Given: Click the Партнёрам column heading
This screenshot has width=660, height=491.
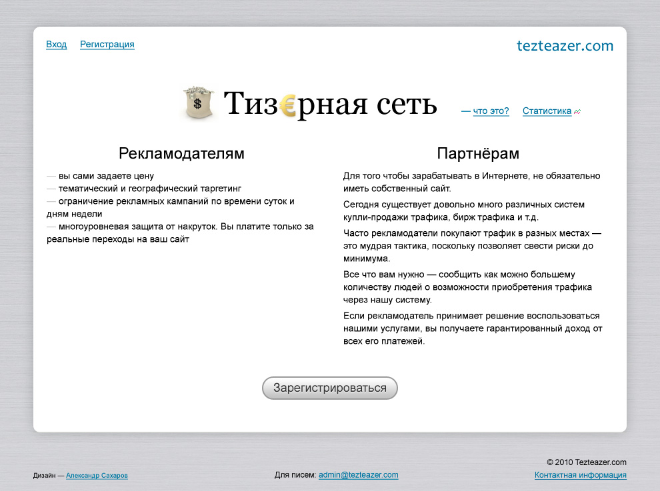Looking at the screenshot, I should click(x=477, y=153).
